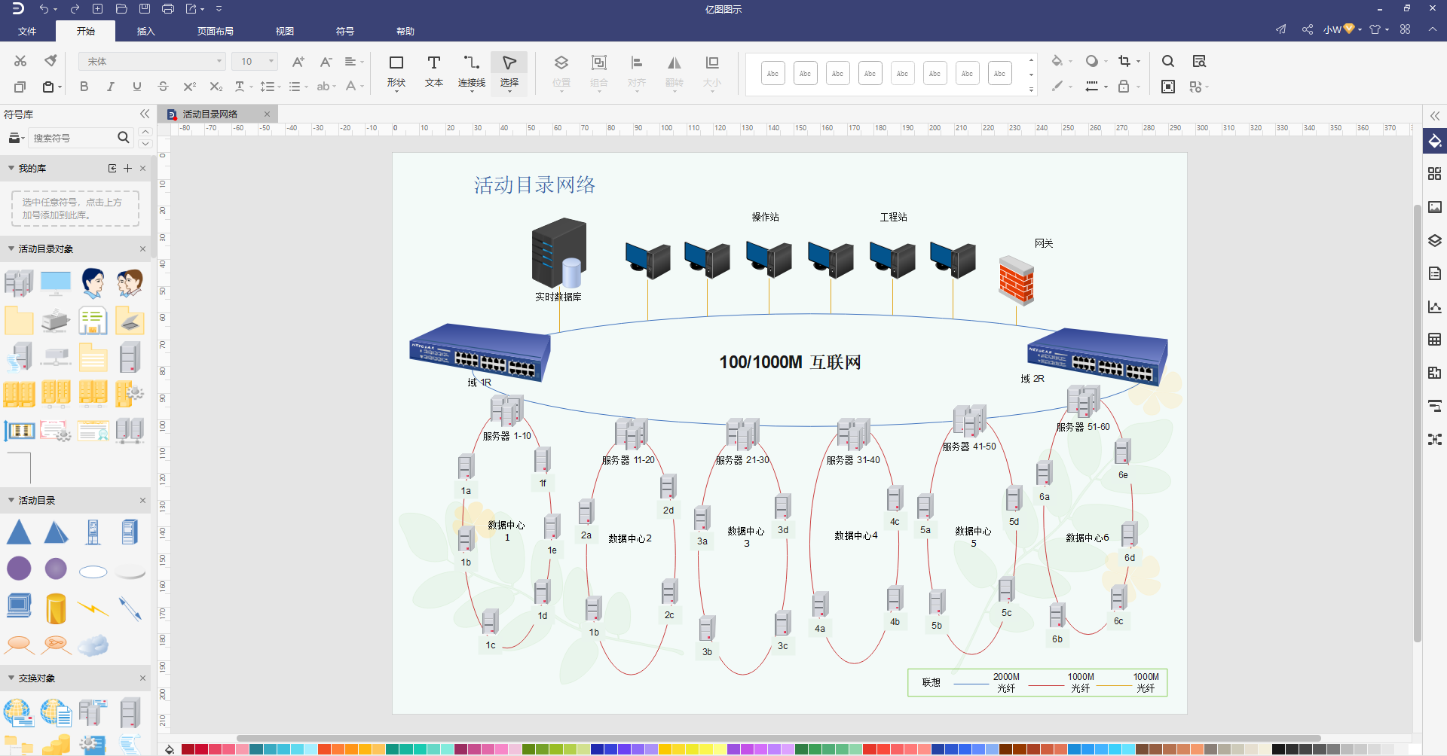Click the Print icon in title bar
This screenshot has width=1447, height=756.
tap(168, 9)
